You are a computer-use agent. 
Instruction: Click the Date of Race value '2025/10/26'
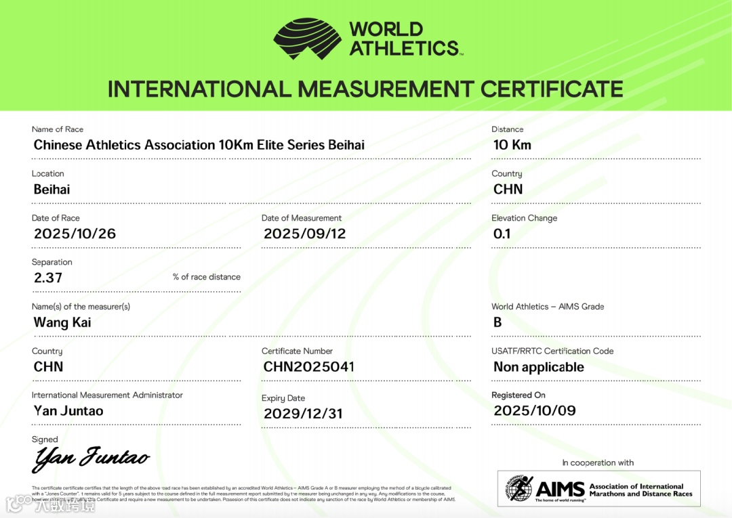tap(75, 234)
